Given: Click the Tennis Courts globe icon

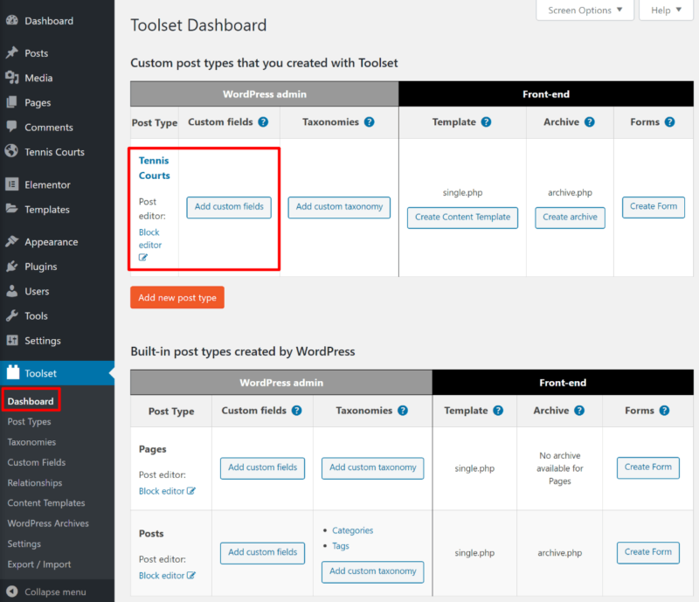Looking at the screenshot, I should click(x=11, y=151).
